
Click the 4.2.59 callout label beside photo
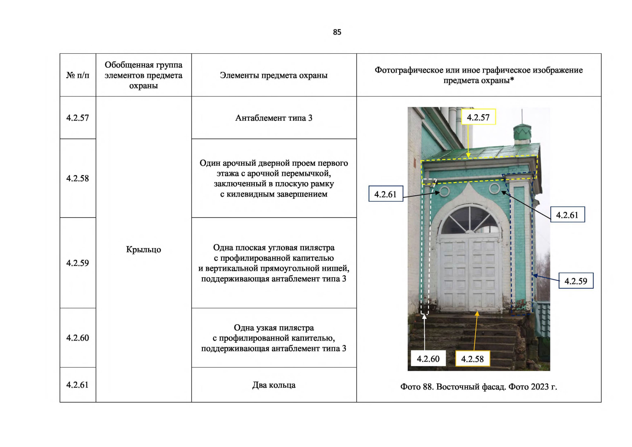pyautogui.click(x=576, y=281)
